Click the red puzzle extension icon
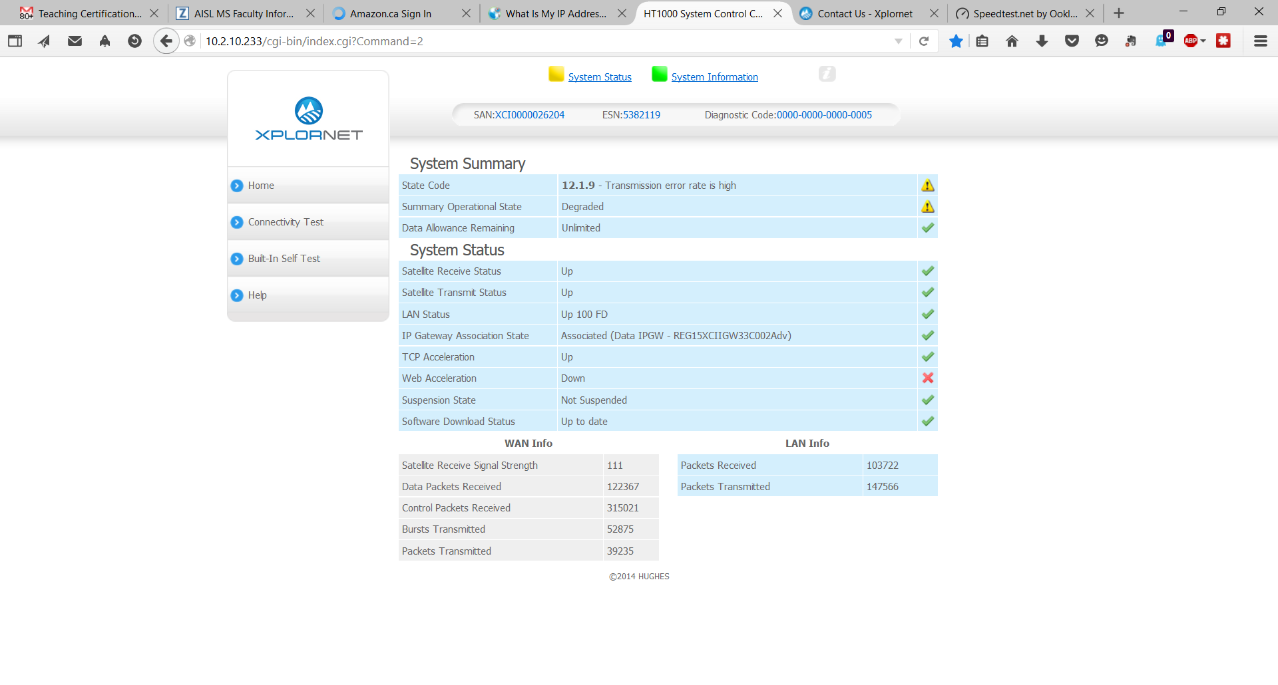 pos(1223,41)
